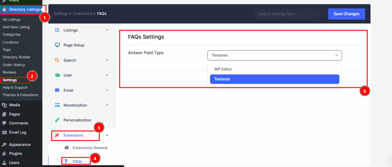Click the Personalization brush icon
The height and width of the screenshot is (167, 392).
[x=57, y=120]
